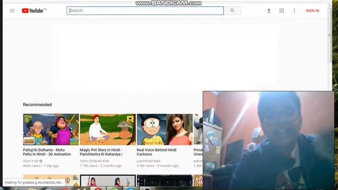The width and height of the screenshot is (338, 190).
Task: Open Real Voice Behind Hindi Cartoons thumbnail
Action: (x=165, y=129)
